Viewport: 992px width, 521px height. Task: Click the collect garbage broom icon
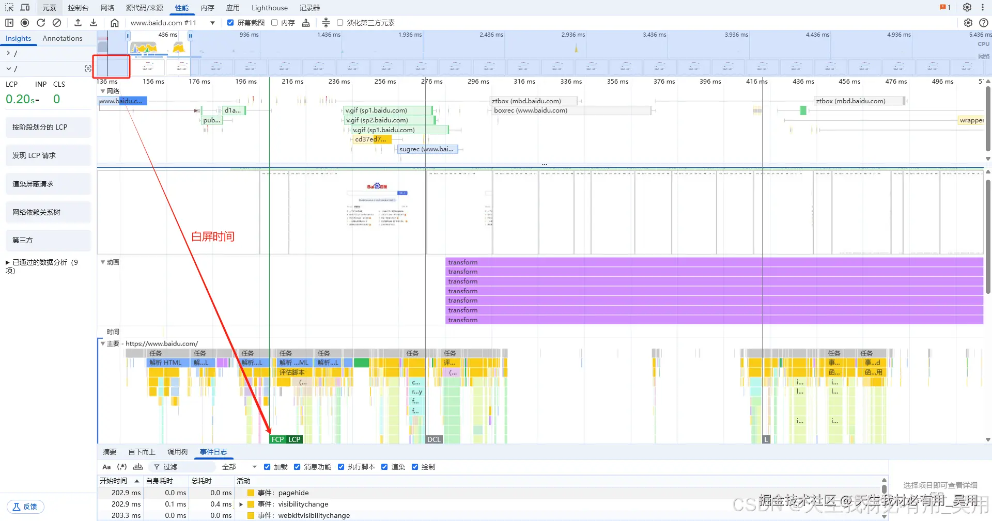306,23
